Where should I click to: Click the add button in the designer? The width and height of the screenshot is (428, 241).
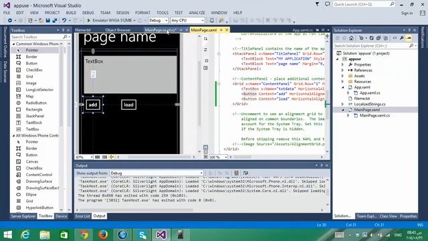click(x=93, y=104)
